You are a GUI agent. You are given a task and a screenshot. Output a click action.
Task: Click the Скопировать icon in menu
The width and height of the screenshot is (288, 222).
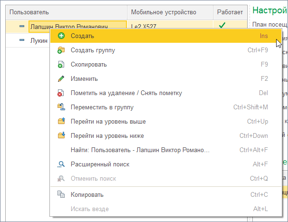(61, 64)
